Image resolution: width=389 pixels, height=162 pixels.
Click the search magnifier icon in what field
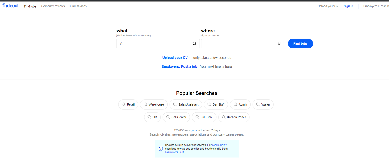194,43
